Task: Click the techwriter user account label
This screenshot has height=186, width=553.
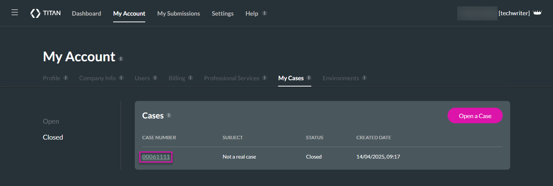Action: point(514,13)
